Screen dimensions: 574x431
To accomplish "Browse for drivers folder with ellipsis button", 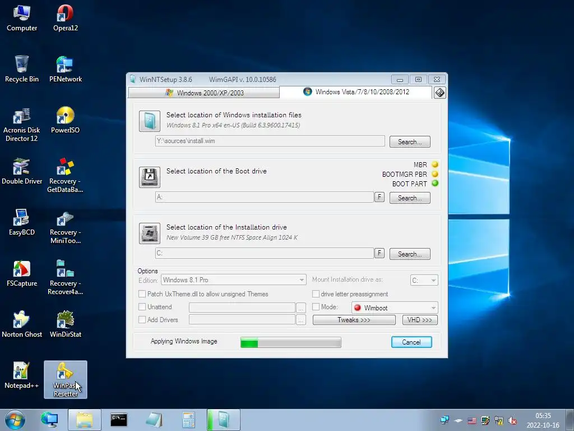I will (x=300, y=320).
